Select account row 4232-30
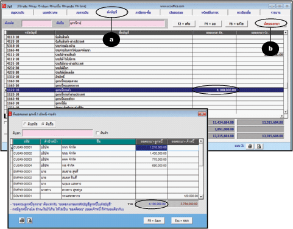Screen dimensions: 293x229 pos(145,68)
